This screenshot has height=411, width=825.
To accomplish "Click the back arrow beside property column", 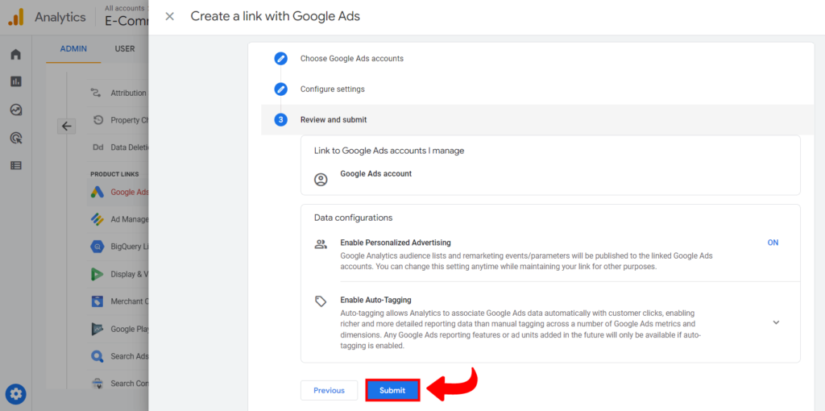I will 67,126.
